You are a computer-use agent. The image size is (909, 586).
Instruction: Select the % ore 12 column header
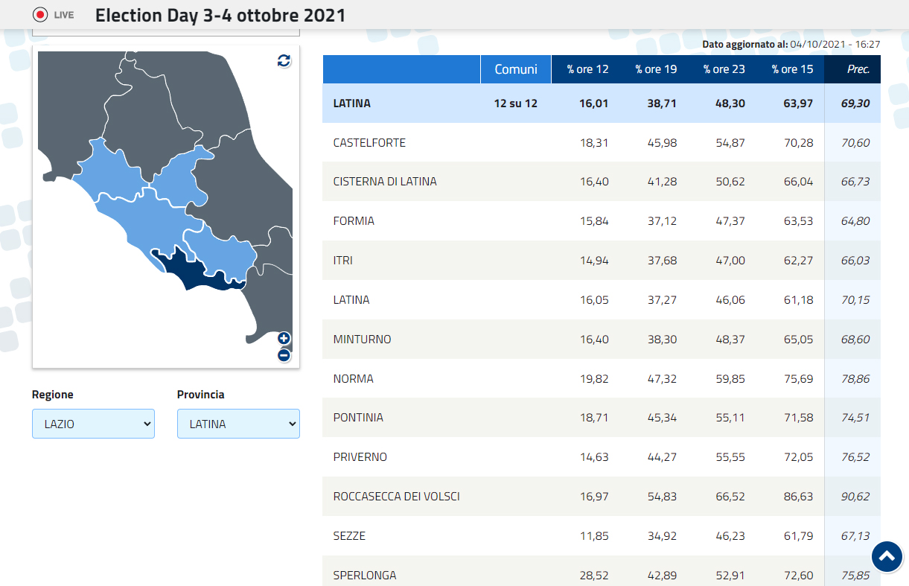587,69
